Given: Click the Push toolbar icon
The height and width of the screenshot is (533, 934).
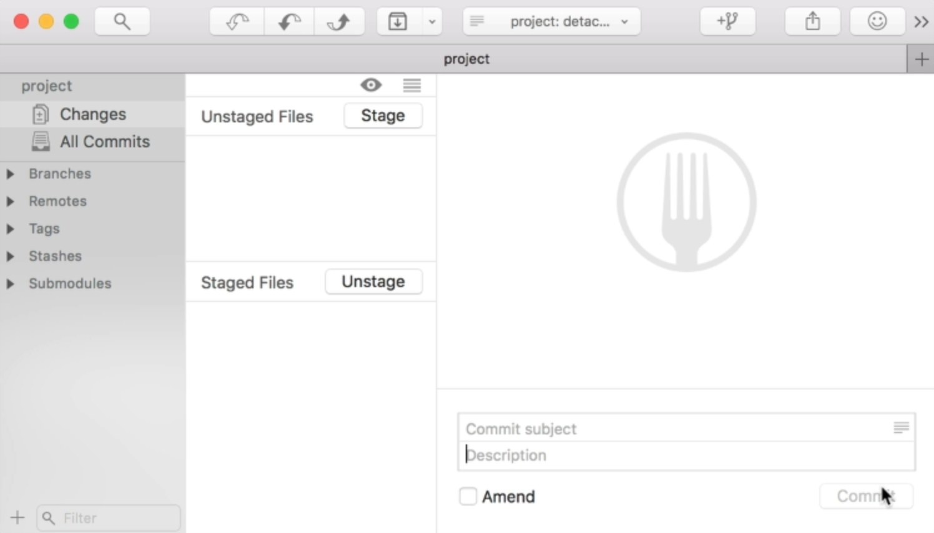Looking at the screenshot, I should [339, 22].
